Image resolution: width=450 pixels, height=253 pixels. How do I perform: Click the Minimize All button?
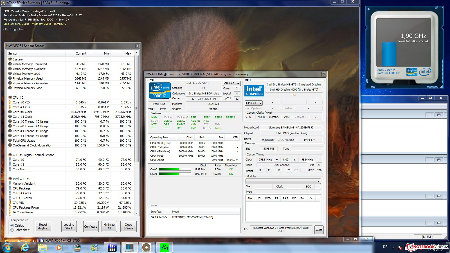(x=109, y=226)
